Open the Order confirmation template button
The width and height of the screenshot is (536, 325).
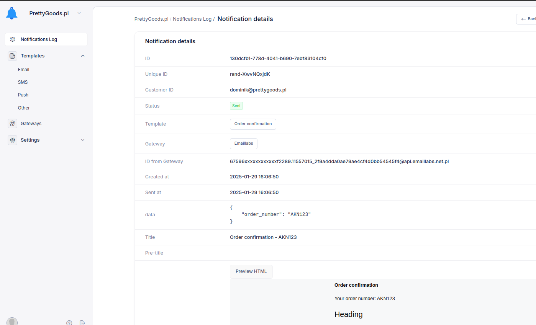point(253,124)
